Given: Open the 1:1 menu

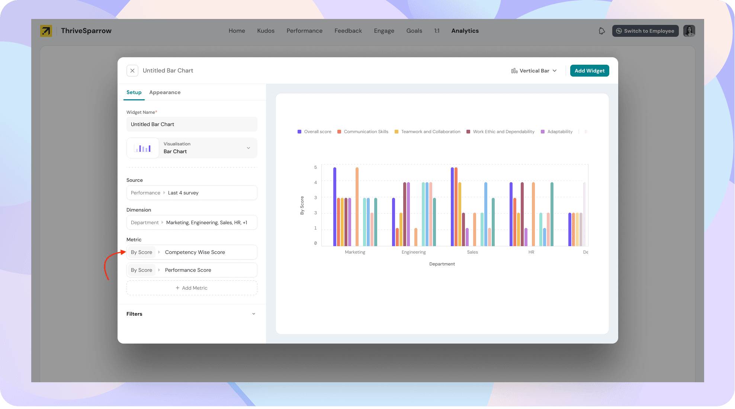Looking at the screenshot, I should pos(437,31).
